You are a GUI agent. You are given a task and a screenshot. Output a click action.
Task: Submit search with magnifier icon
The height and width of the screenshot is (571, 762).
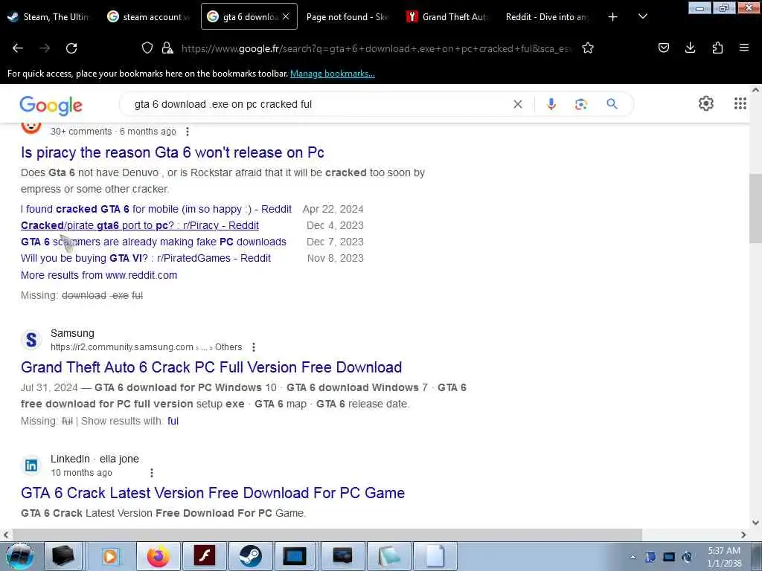tap(612, 104)
